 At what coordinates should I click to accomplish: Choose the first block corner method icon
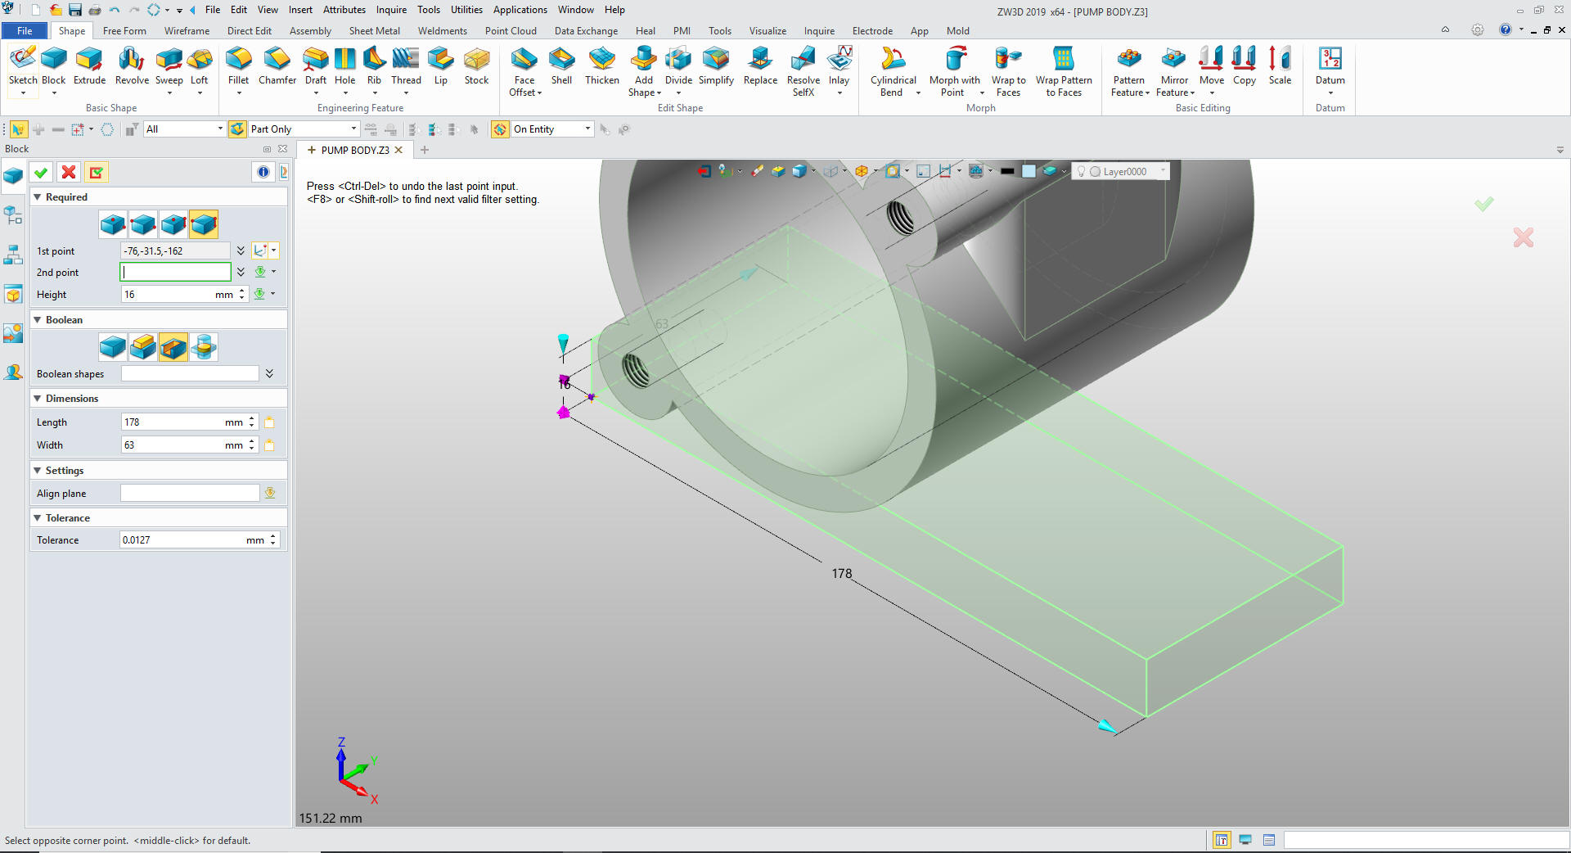[113, 224]
